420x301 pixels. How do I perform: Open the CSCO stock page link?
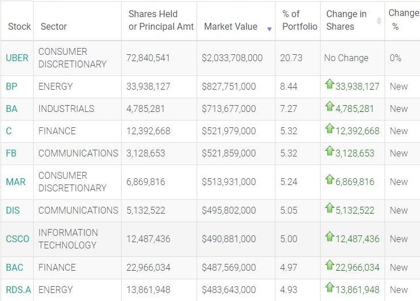pos(17,239)
